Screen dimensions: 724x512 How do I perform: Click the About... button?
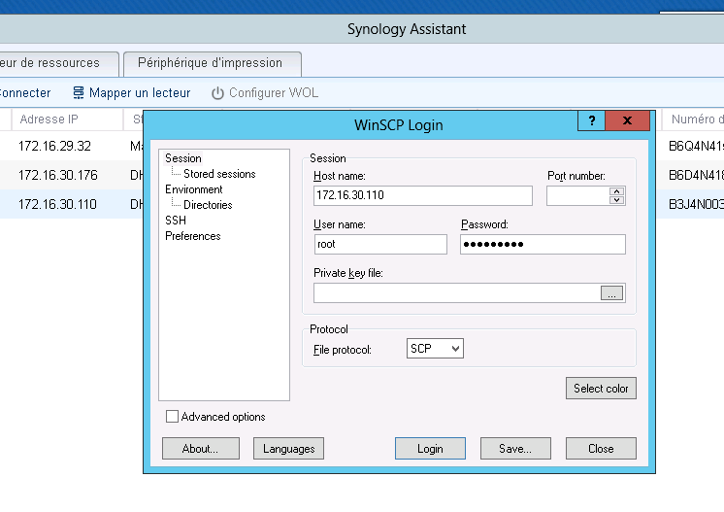pos(200,448)
